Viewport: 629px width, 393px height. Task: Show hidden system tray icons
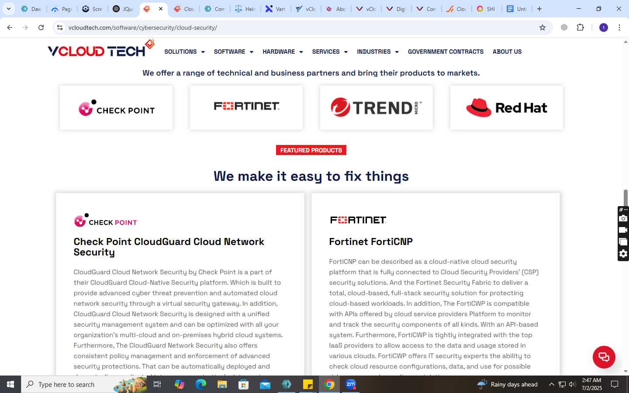click(551, 384)
